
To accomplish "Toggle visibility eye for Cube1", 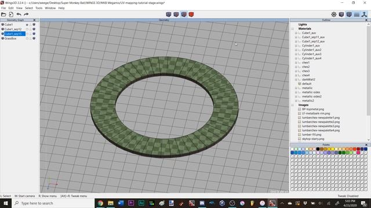I will (27, 24).
